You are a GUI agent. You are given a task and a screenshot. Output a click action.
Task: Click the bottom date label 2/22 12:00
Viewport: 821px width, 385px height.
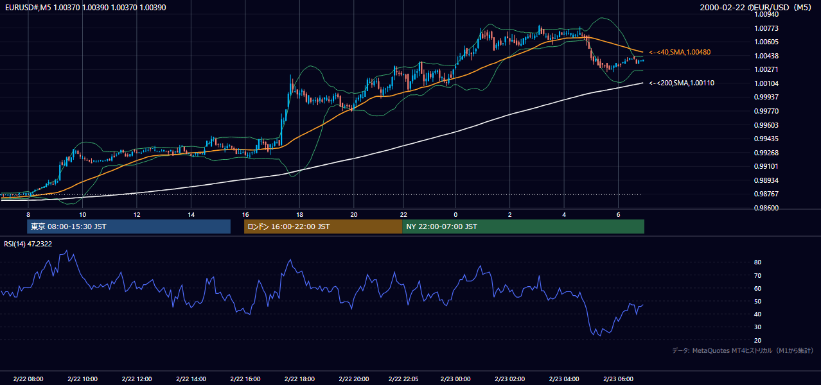click(x=136, y=379)
